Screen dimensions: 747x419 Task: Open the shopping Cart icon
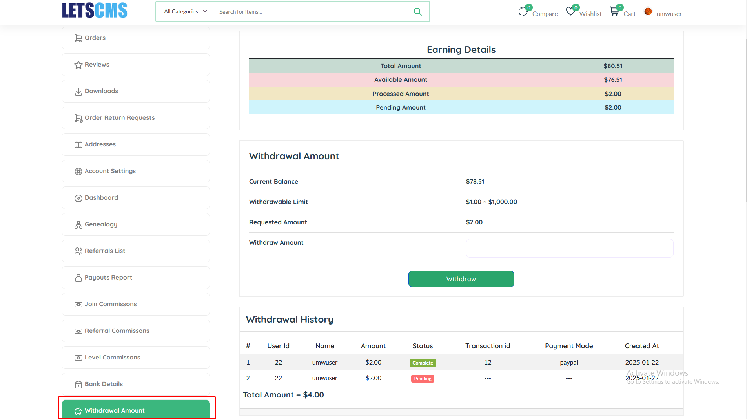pos(614,12)
